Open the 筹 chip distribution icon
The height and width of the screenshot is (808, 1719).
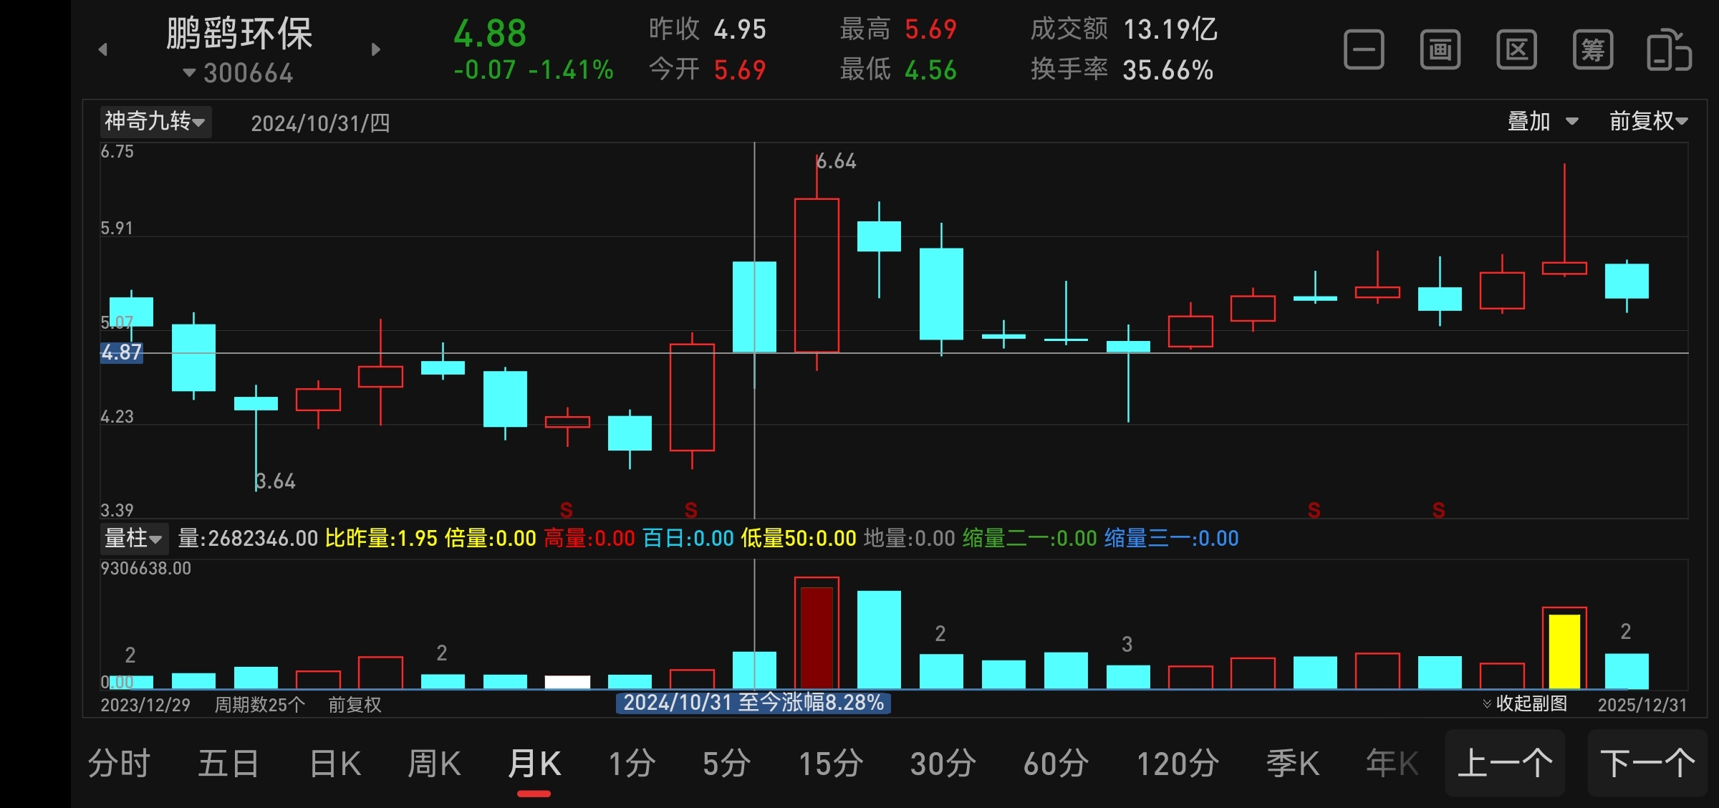coord(1592,50)
